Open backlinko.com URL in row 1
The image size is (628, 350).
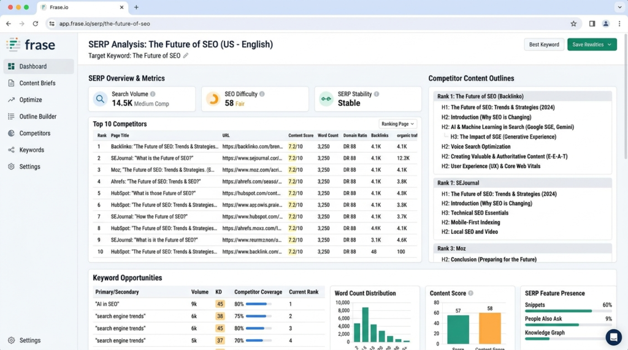click(x=252, y=147)
